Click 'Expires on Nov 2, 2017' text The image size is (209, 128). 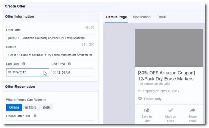(161, 91)
